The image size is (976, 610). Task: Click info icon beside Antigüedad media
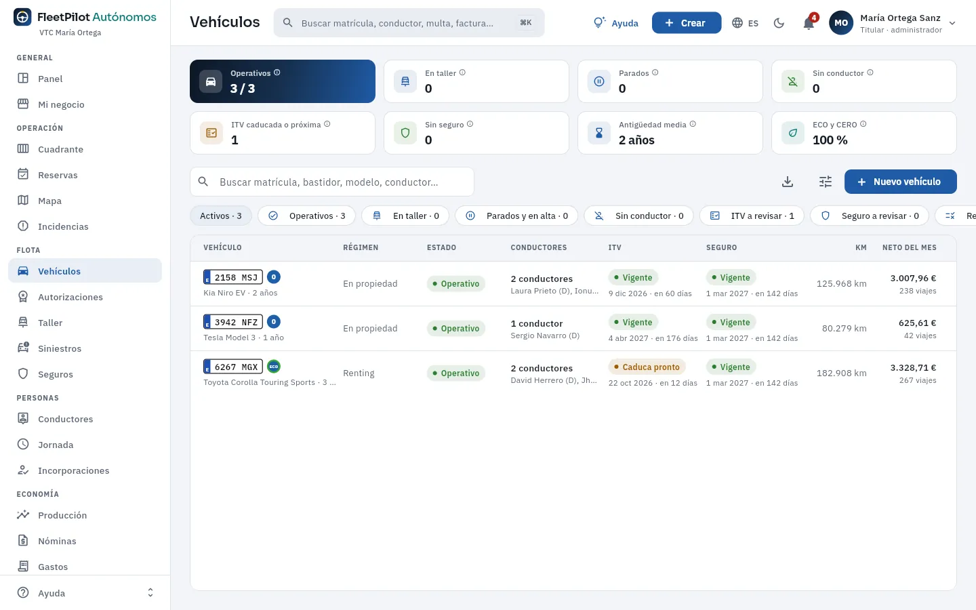point(693,124)
